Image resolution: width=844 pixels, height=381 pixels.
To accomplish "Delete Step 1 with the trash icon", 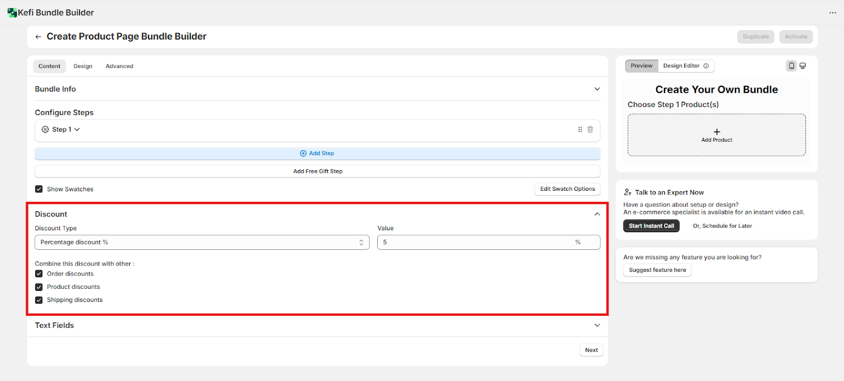I will tap(590, 130).
